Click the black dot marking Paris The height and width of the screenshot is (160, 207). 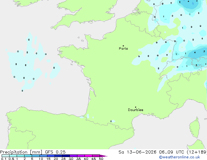click(123, 46)
